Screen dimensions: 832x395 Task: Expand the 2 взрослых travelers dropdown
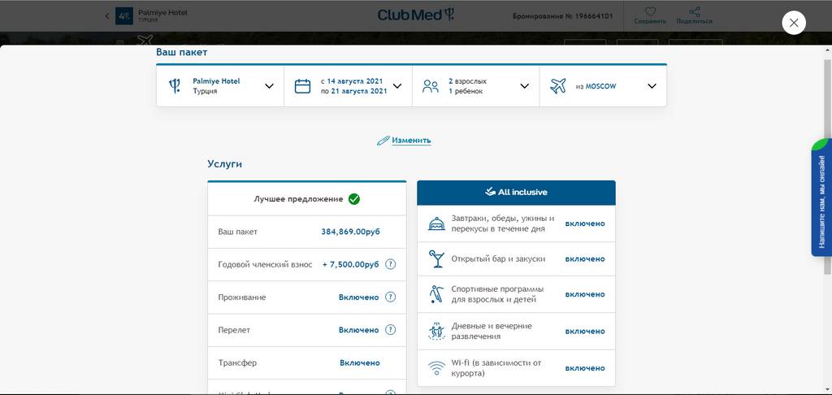(x=525, y=86)
